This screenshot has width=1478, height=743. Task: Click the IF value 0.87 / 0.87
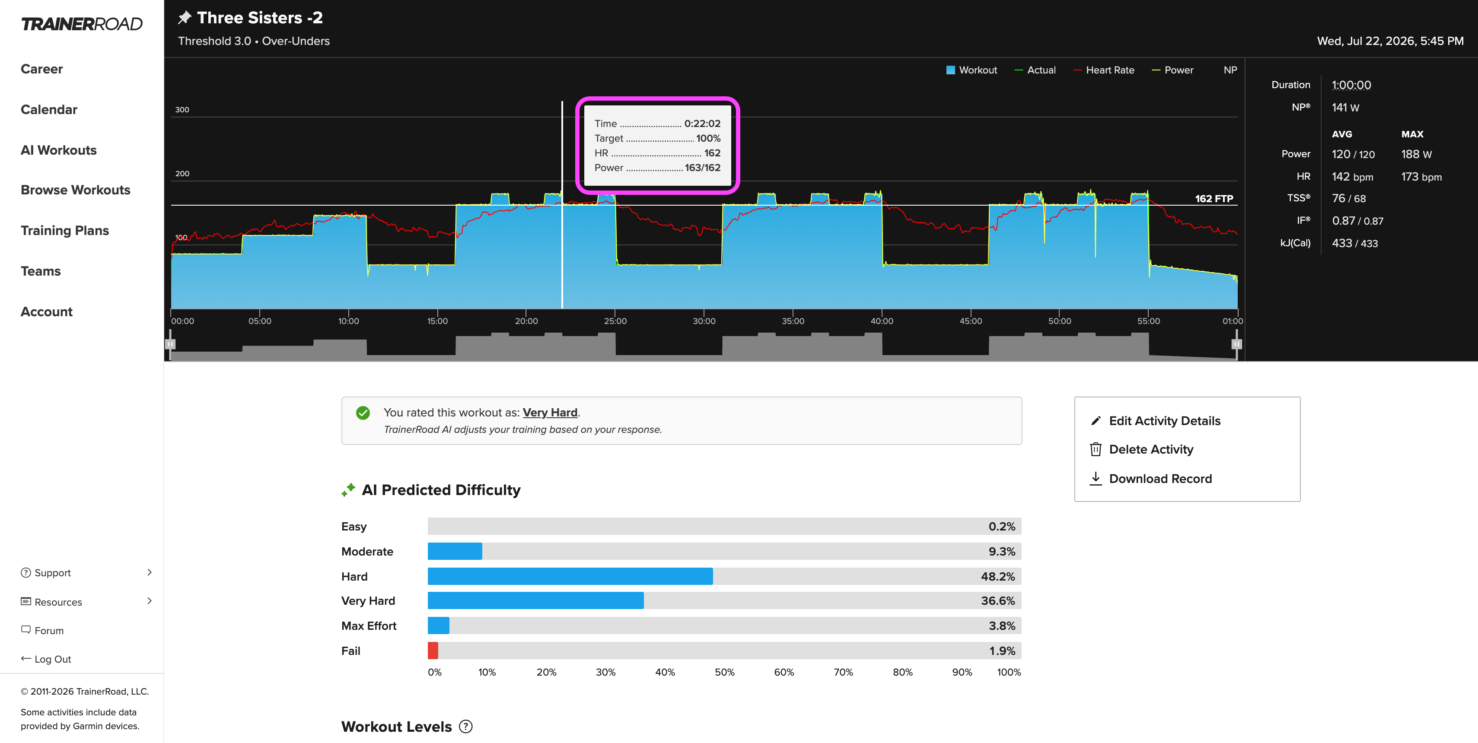[1357, 221]
